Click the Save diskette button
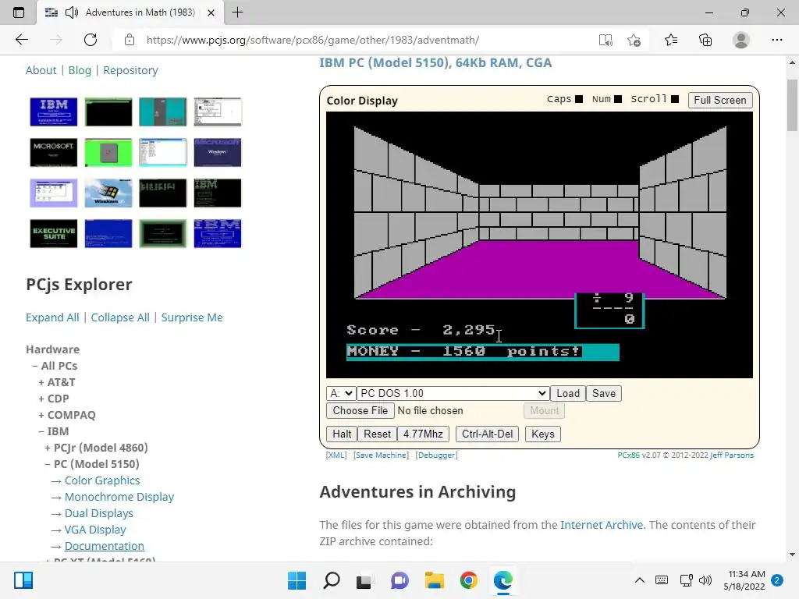799x599 pixels. click(604, 393)
